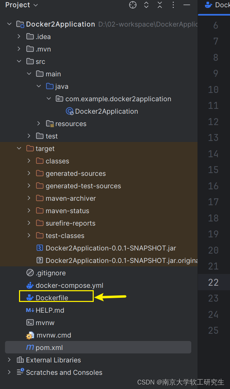Open Docker2Application-0.0.1-SNAPSHOT.jar file name
The height and width of the screenshot is (389, 230).
pyautogui.click(x=111, y=248)
